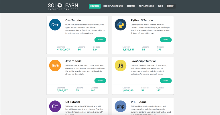The image size is (220, 115).
Task: Click the JavaScript quizzes count 147
Action: [158, 90]
